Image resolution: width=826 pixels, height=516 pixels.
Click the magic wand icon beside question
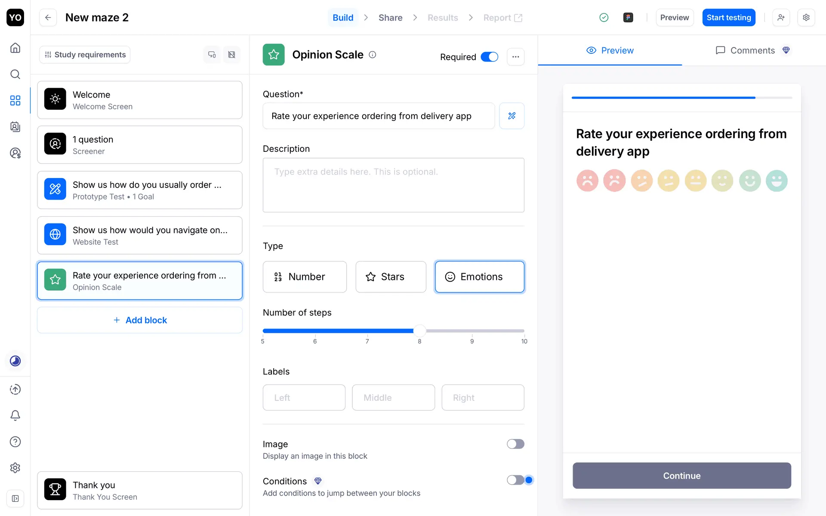(x=512, y=116)
